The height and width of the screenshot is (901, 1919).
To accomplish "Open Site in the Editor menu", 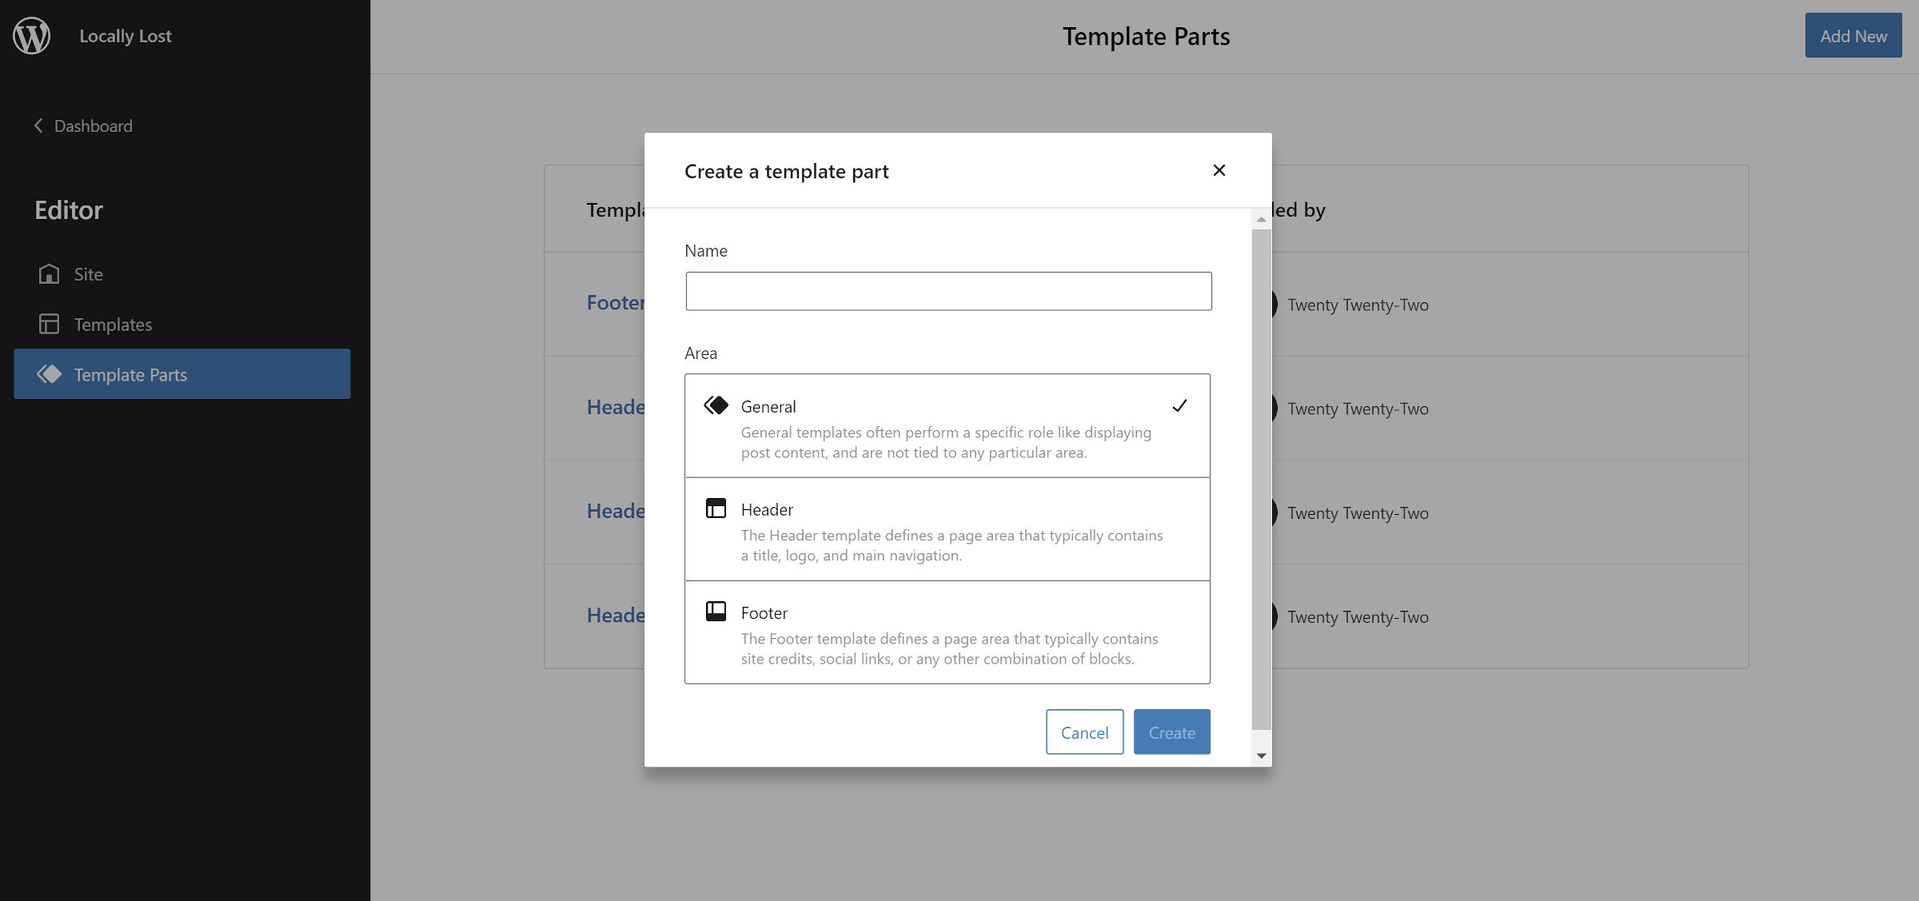I will point(88,274).
